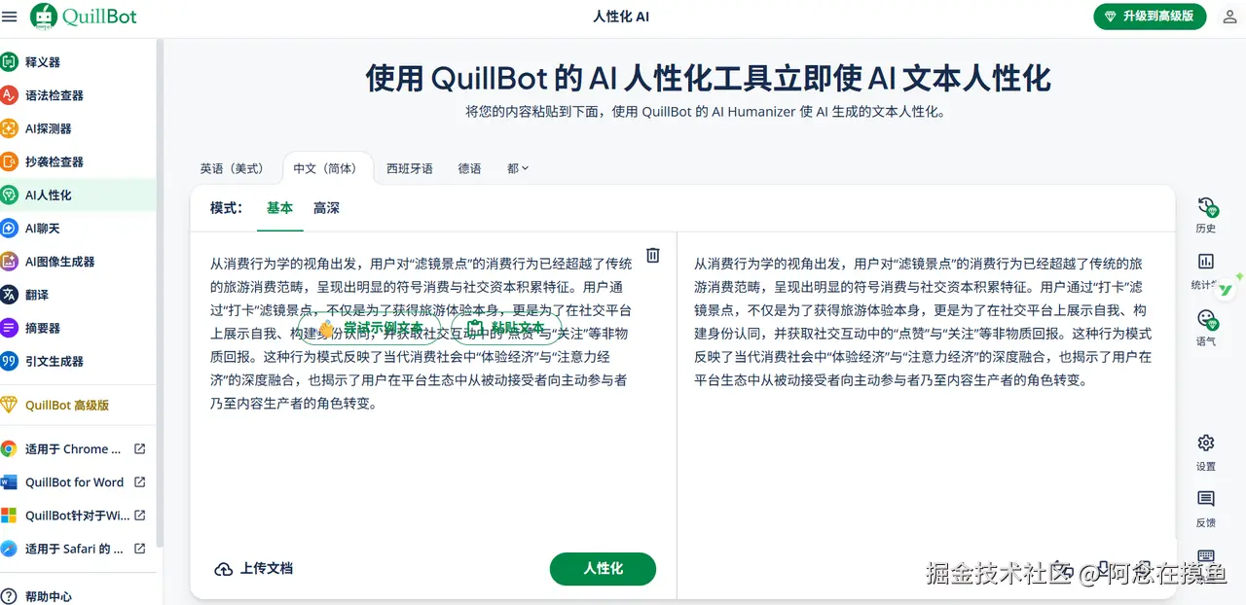Open external link icon beside Chrome entry
Viewport: 1246px width, 605px height.
(x=139, y=449)
